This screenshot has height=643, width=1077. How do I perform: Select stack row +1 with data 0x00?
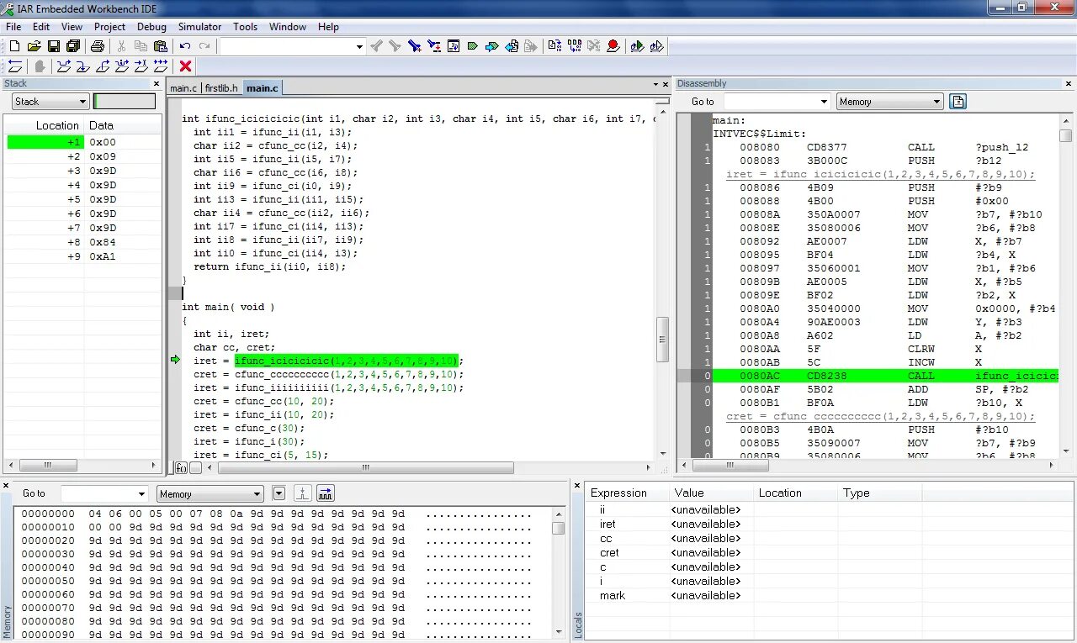pyautogui.click(x=84, y=142)
